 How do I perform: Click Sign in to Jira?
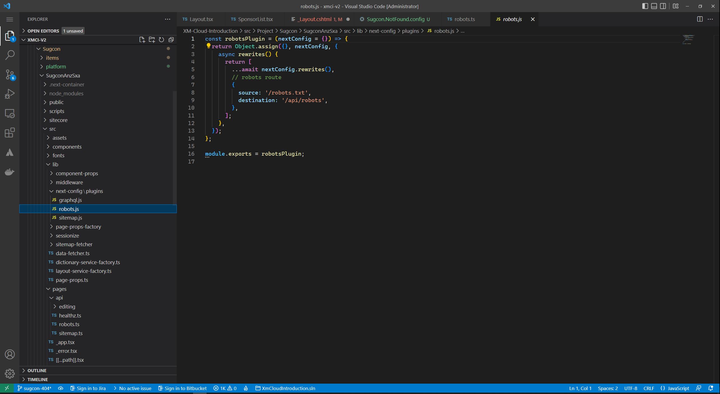[x=88, y=388]
